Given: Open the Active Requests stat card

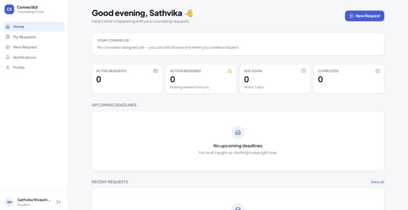Looking at the screenshot, I should click(127, 79).
